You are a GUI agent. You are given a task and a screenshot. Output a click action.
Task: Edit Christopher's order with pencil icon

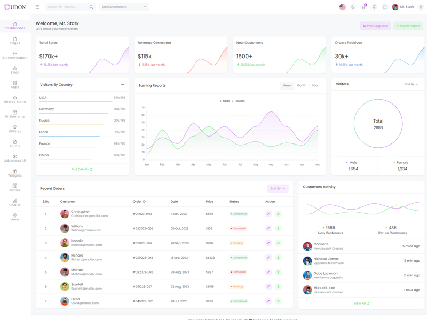tap(268, 214)
